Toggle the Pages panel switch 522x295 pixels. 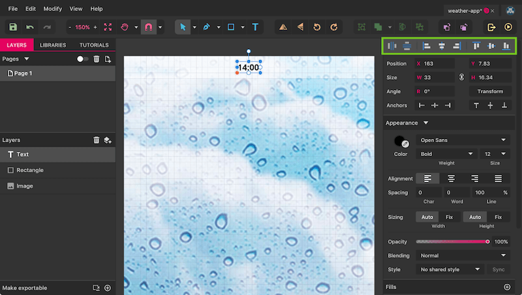[x=82, y=59]
